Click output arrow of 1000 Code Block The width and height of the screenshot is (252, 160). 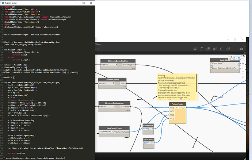pyautogui.click(x=153, y=142)
